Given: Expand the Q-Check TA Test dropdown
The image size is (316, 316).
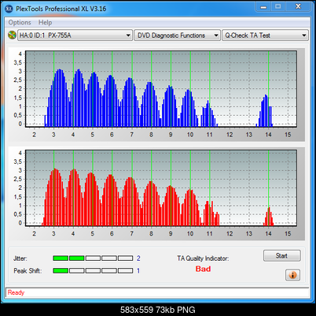Looking at the screenshot, I should pos(265,35).
